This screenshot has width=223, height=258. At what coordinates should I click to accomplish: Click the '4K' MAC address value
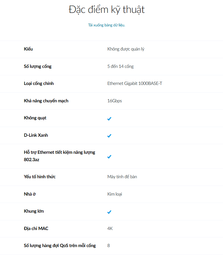(x=110, y=229)
